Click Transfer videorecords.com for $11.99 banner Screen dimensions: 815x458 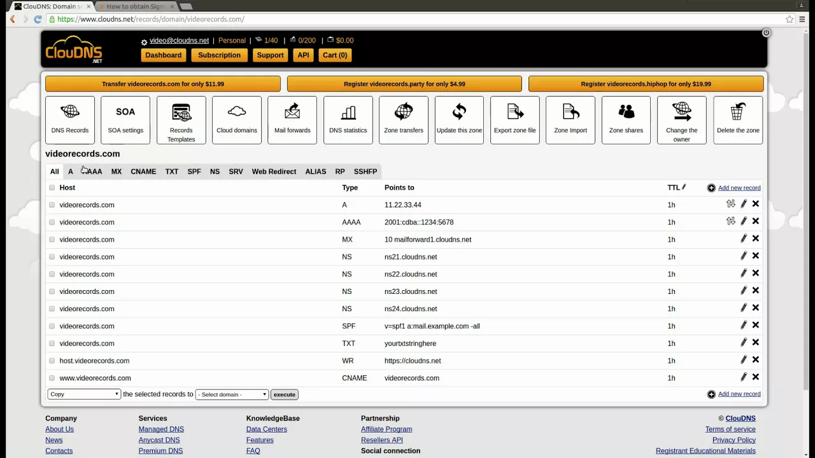[163, 84]
